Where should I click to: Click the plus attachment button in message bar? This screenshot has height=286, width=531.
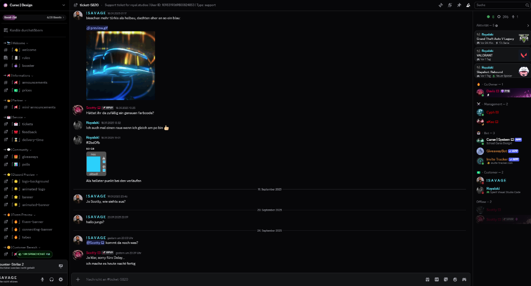click(78, 279)
